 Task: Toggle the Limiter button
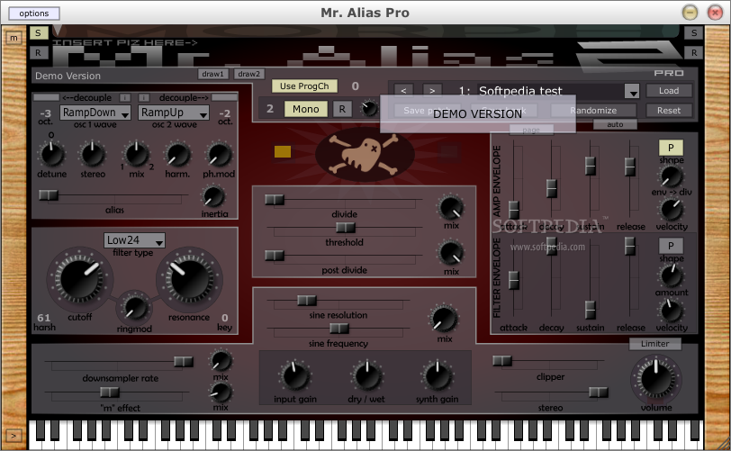coord(654,344)
